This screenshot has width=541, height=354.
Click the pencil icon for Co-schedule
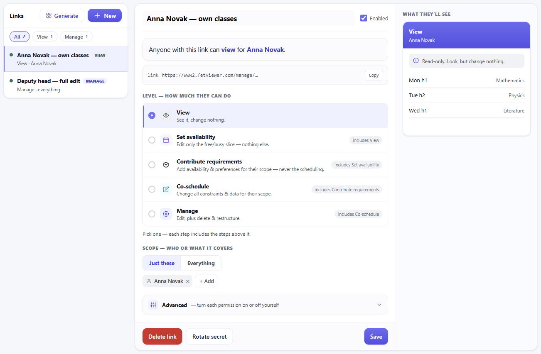click(x=166, y=189)
